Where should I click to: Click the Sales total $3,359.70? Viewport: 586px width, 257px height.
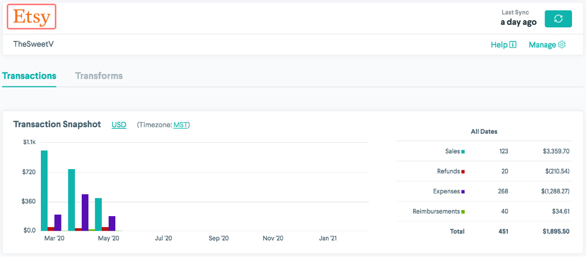coord(555,152)
